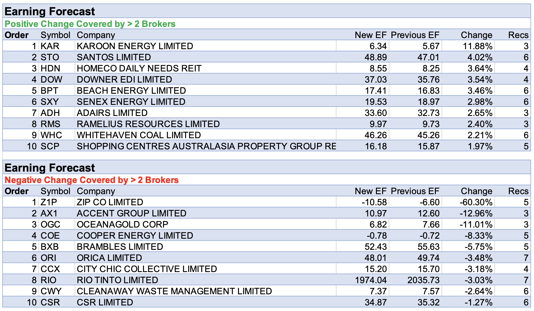Select the Accent Group Limited cell
Image resolution: width=534 pixels, height=311 pixels.
click(131, 213)
